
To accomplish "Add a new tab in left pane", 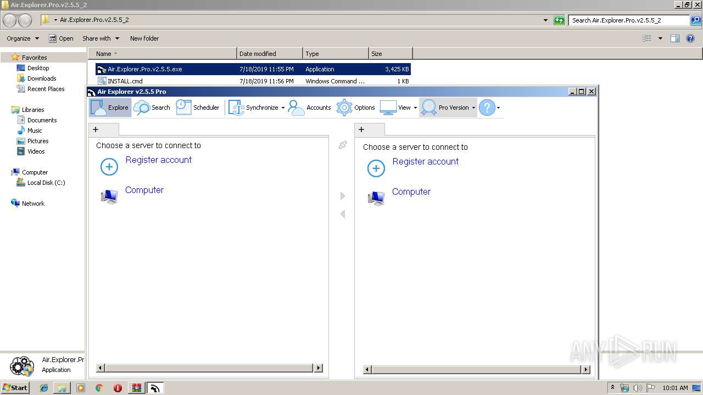I will tap(96, 129).
